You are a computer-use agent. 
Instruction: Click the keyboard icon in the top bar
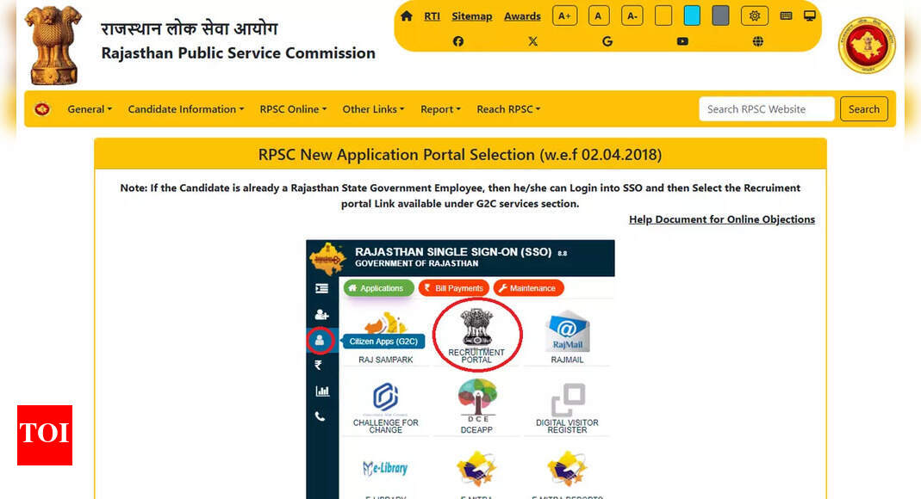pyautogui.click(x=786, y=15)
